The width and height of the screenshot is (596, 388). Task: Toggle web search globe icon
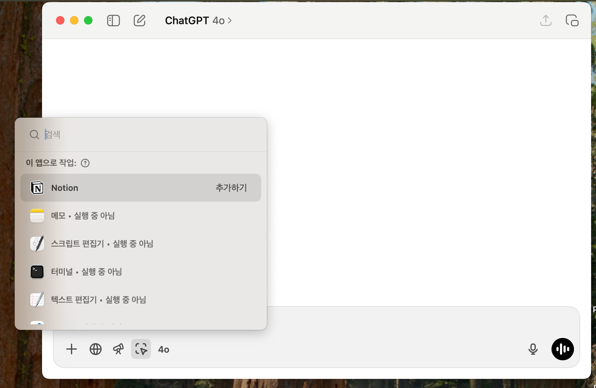96,349
